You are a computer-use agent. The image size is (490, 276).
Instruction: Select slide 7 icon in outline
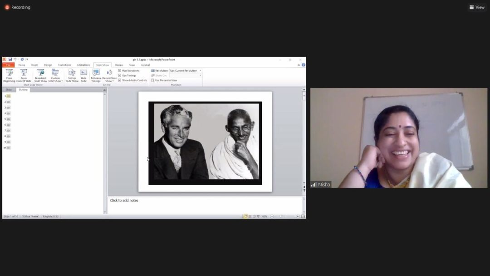click(9, 130)
